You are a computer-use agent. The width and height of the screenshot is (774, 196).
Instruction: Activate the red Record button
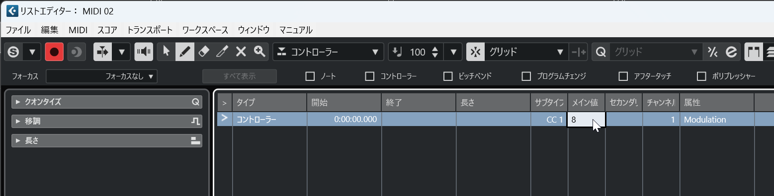54,52
